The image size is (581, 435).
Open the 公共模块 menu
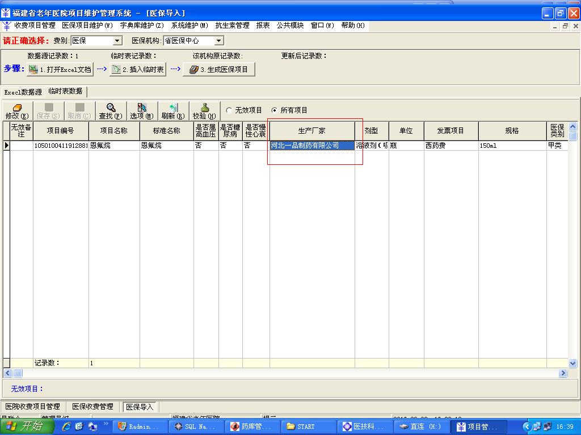pyautogui.click(x=290, y=25)
